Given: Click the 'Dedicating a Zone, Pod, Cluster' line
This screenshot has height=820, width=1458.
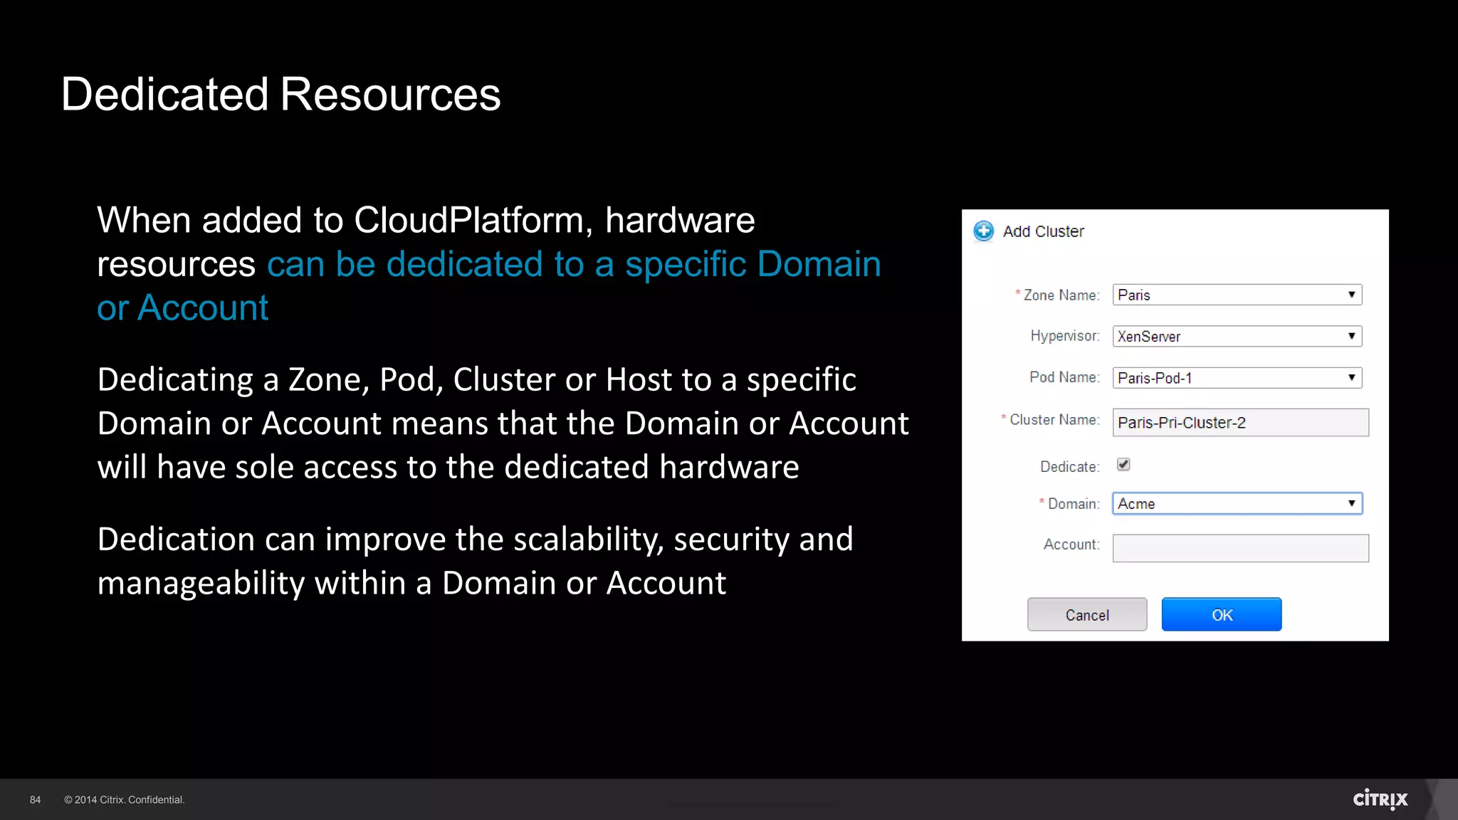Looking at the screenshot, I should [476, 379].
